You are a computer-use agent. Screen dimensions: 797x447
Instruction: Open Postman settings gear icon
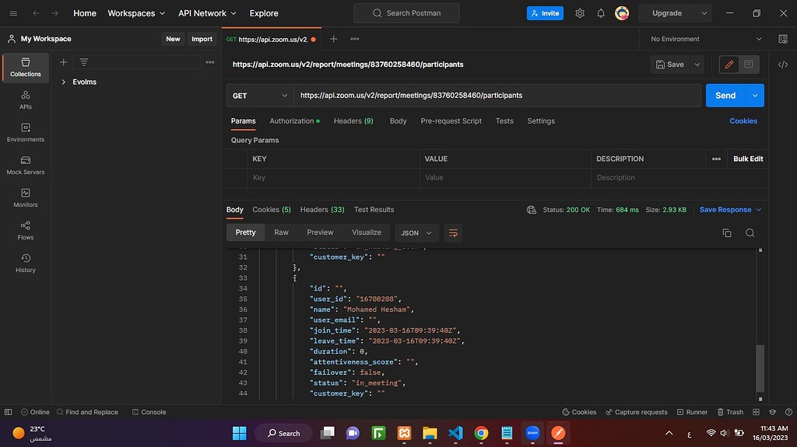[580, 13]
